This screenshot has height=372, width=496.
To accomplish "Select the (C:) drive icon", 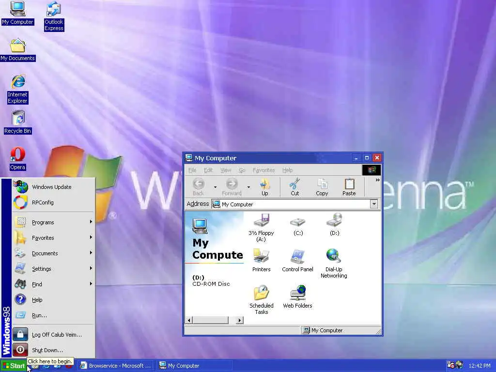I will pos(298,227).
